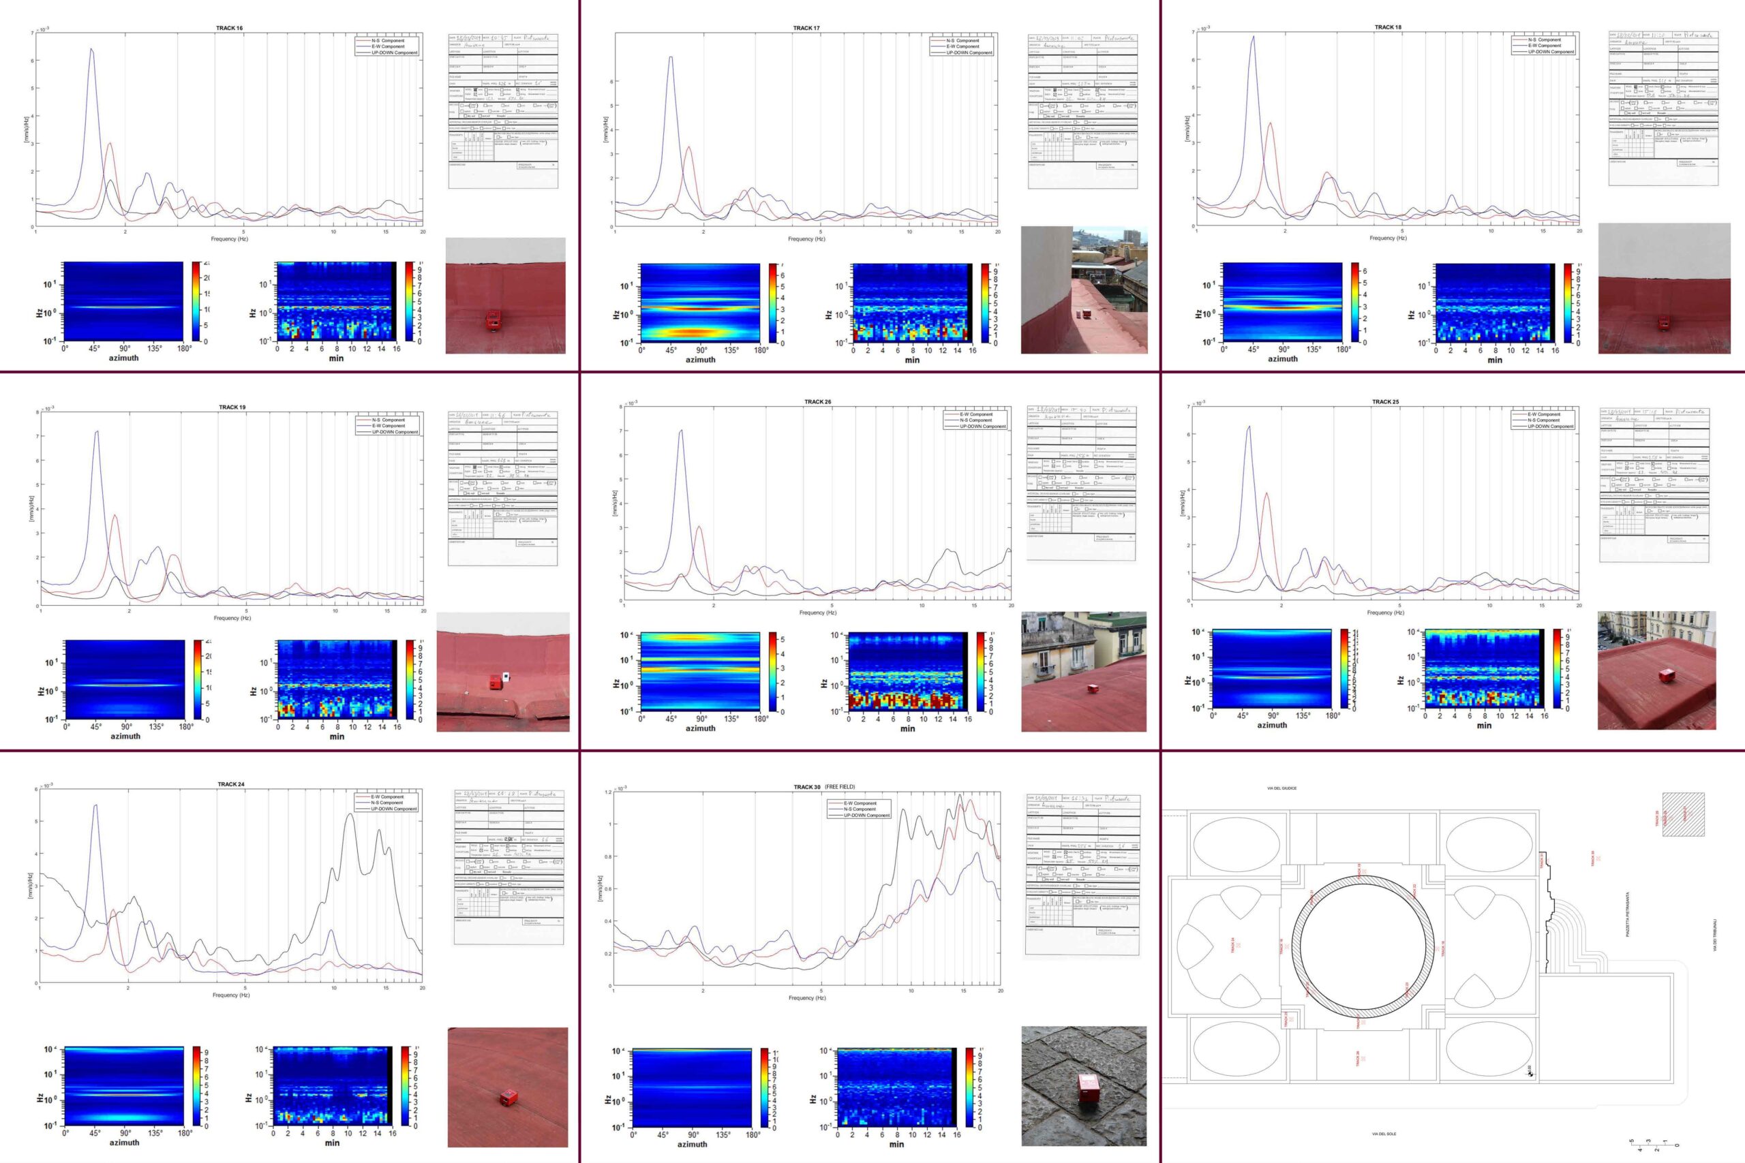The width and height of the screenshot is (1745, 1163).
Task: Click the VIA DEL GIUDICE street label
Action: 1281,788
